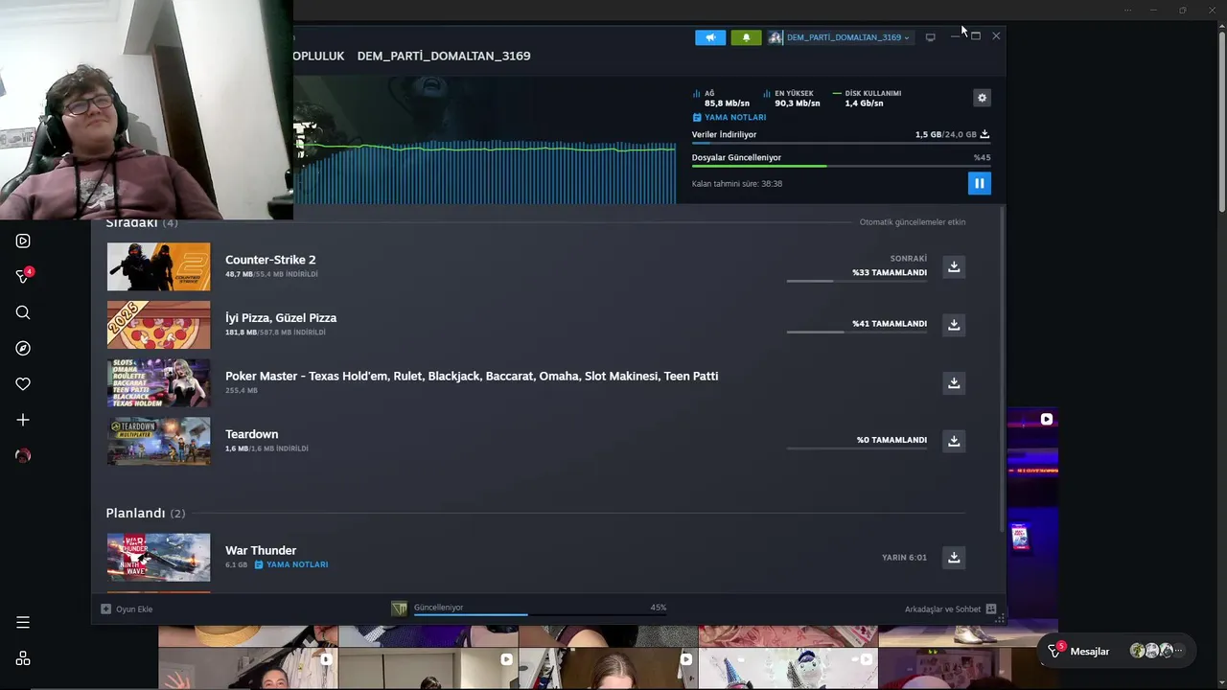Click %41 TAMAMLANDI progress label

point(890,324)
